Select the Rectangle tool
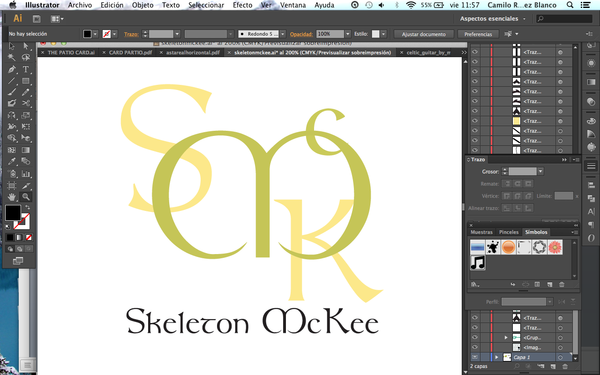The width and height of the screenshot is (600, 375). 26,80
